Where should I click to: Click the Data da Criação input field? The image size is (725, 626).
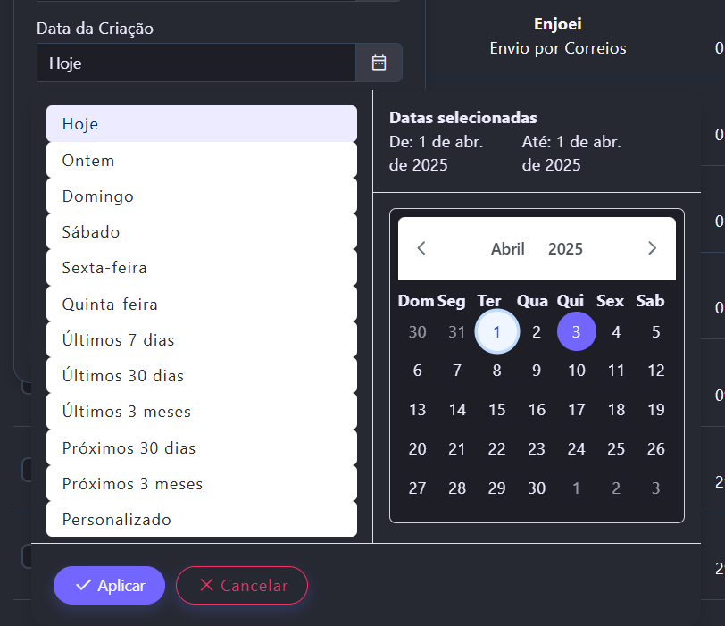click(196, 63)
